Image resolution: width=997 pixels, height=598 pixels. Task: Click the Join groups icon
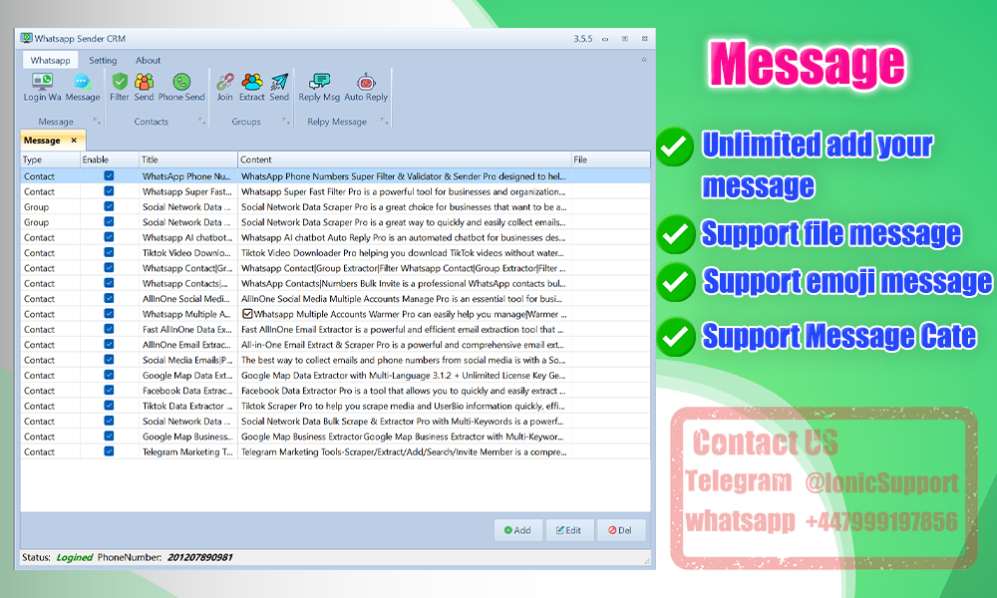tap(224, 87)
